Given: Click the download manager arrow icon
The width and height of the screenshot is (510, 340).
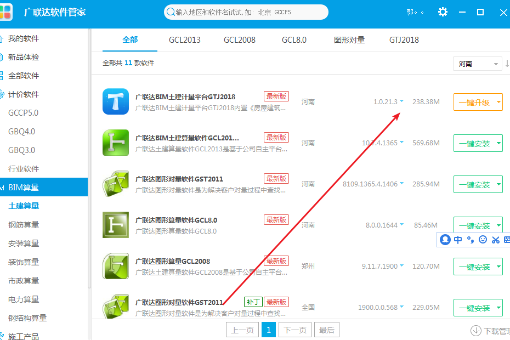Looking at the screenshot, I should pos(476,331).
